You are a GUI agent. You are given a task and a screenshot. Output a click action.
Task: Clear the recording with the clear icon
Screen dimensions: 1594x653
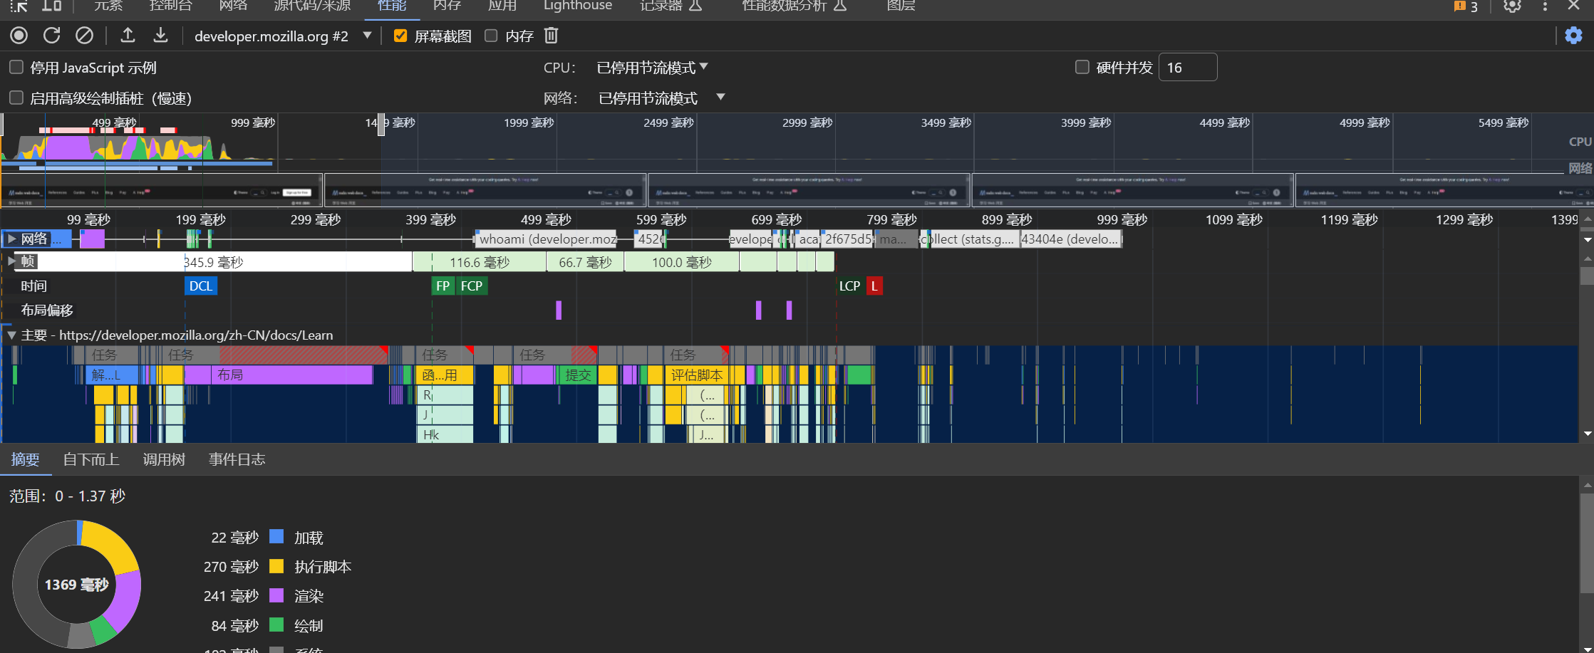click(x=84, y=36)
